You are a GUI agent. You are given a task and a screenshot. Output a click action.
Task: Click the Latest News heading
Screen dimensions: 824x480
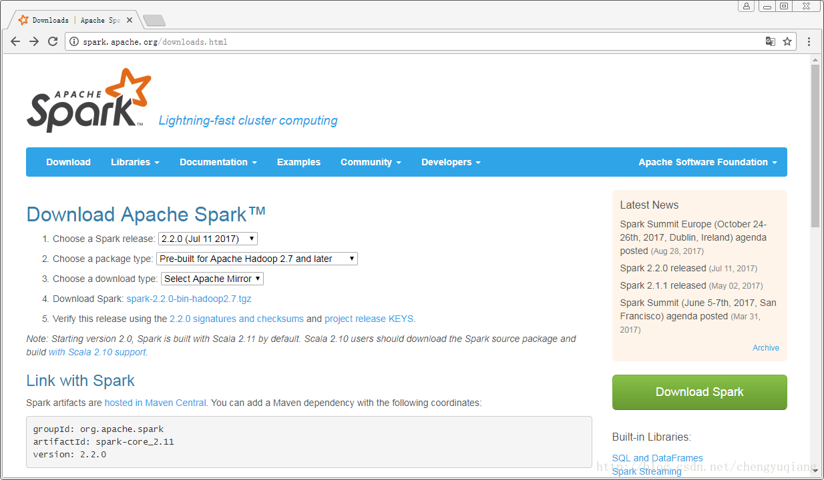pos(649,205)
